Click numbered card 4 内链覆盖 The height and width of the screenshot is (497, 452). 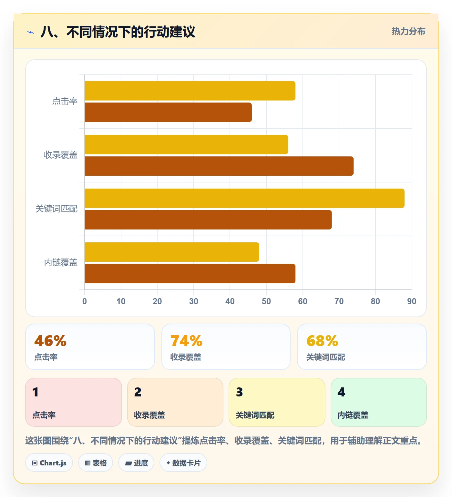tap(379, 402)
